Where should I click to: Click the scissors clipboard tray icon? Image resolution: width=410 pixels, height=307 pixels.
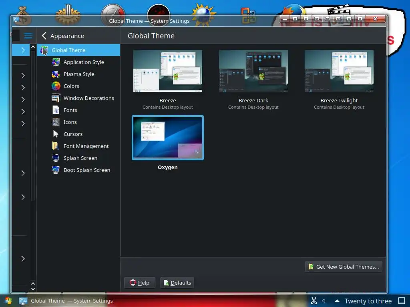click(314, 301)
